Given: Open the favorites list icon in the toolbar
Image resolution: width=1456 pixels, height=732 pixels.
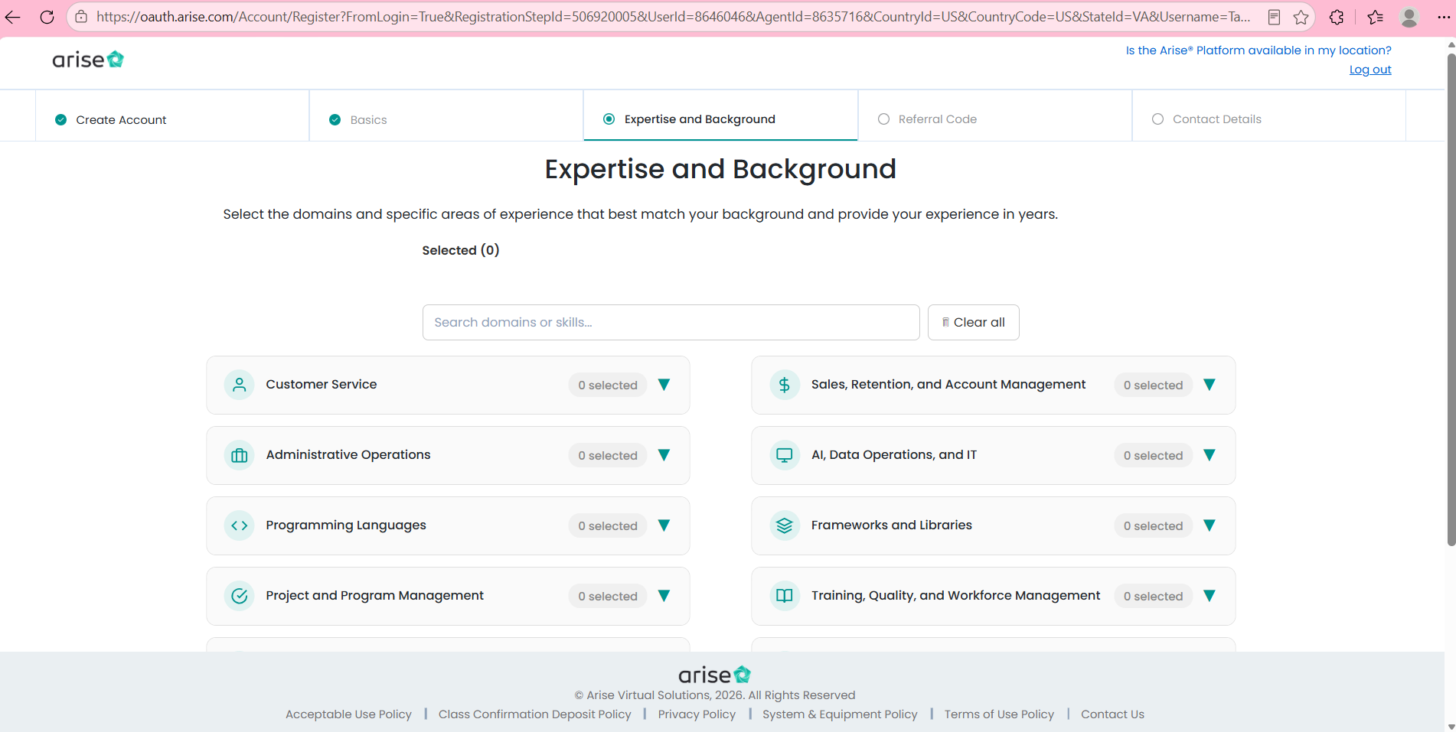Looking at the screenshot, I should tap(1375, 17).
